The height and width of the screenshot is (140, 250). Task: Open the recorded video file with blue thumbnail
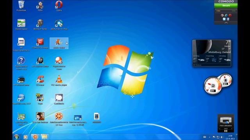pyautogui.click(x=78, y=120)
